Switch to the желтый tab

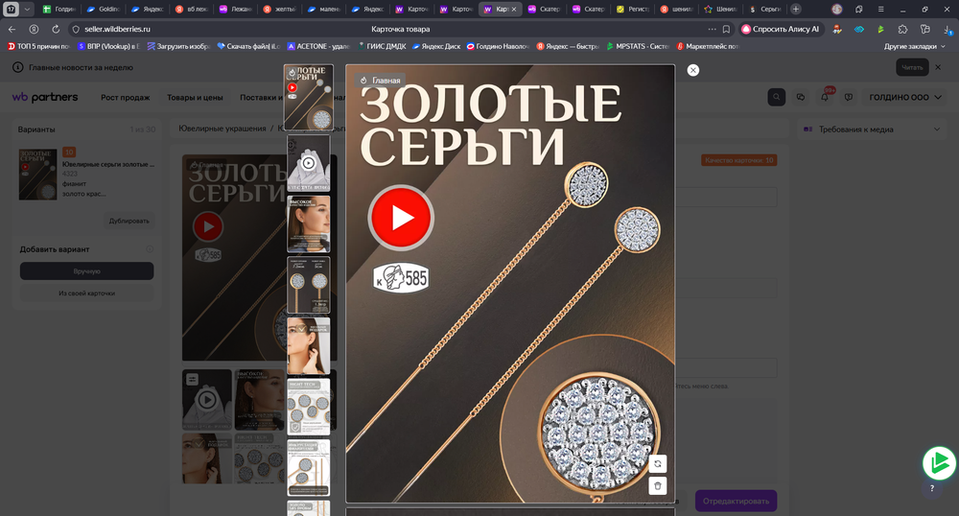[x=279, y=10]
